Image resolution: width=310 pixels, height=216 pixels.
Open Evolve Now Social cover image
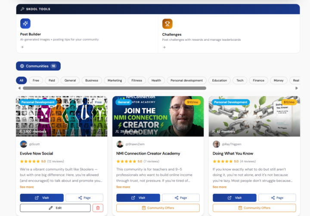(x=62, y=116)
